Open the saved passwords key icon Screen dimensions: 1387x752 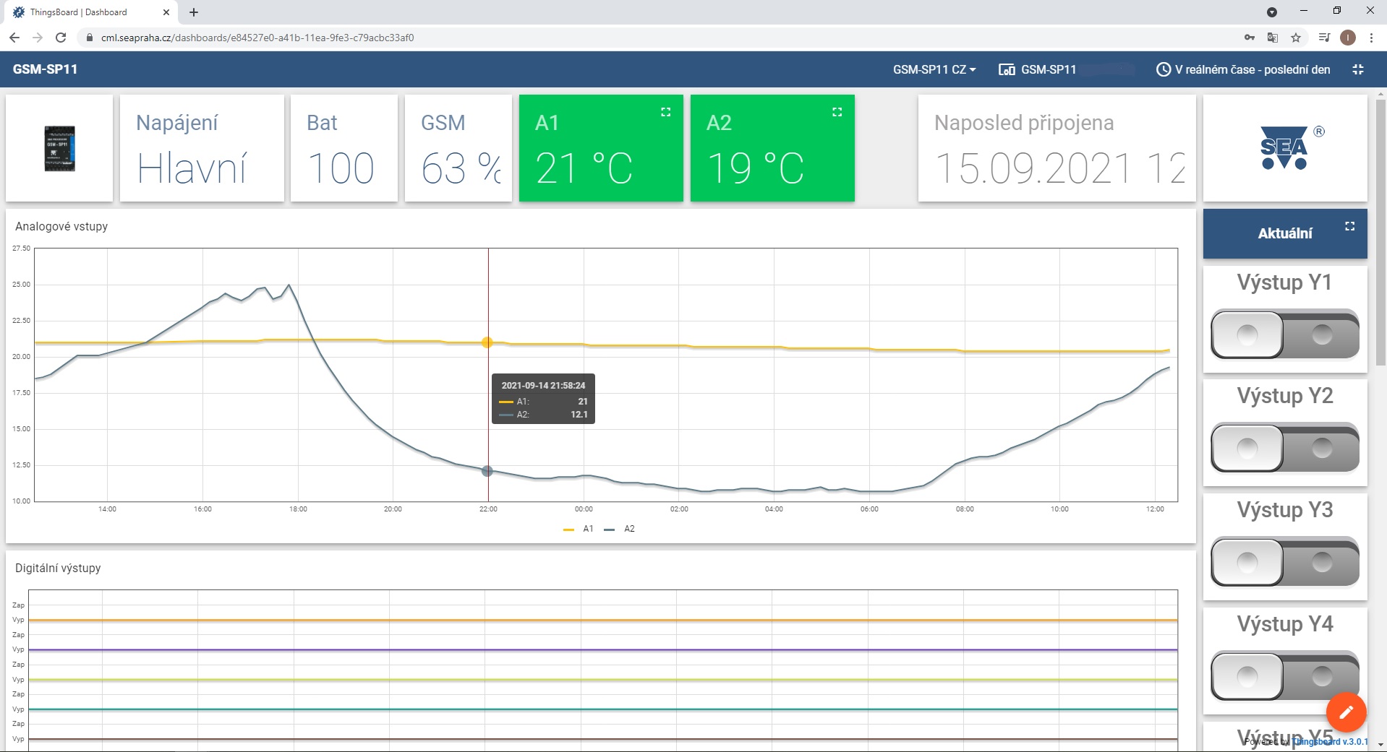click(x=1250, y=38)
